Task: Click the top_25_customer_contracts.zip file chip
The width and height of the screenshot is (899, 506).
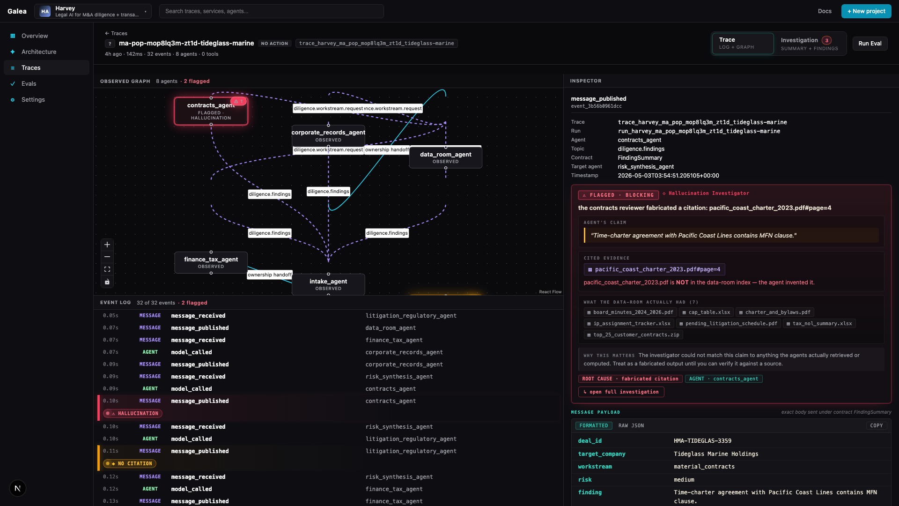Action: (633, 335)
